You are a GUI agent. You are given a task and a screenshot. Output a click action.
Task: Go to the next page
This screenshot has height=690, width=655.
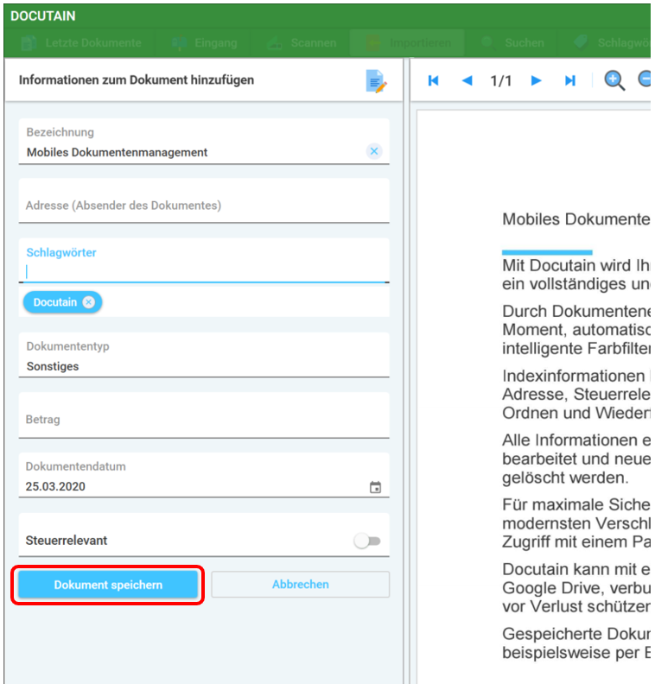tap(536, 80)
